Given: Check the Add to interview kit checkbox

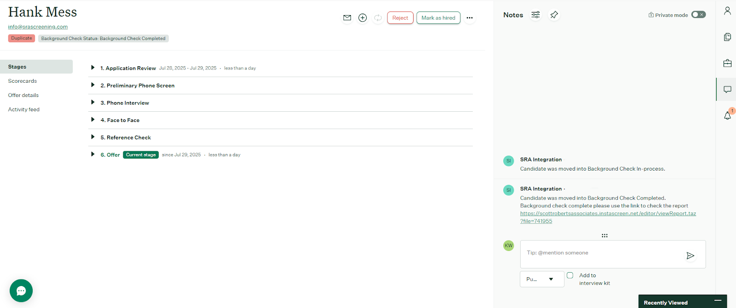Looking at the screenshot, I should (570, 275).
